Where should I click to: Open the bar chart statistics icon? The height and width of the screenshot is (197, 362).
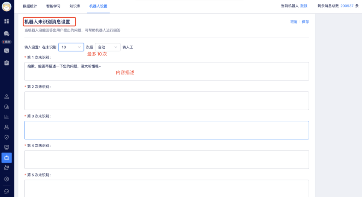tap(6, 117)
